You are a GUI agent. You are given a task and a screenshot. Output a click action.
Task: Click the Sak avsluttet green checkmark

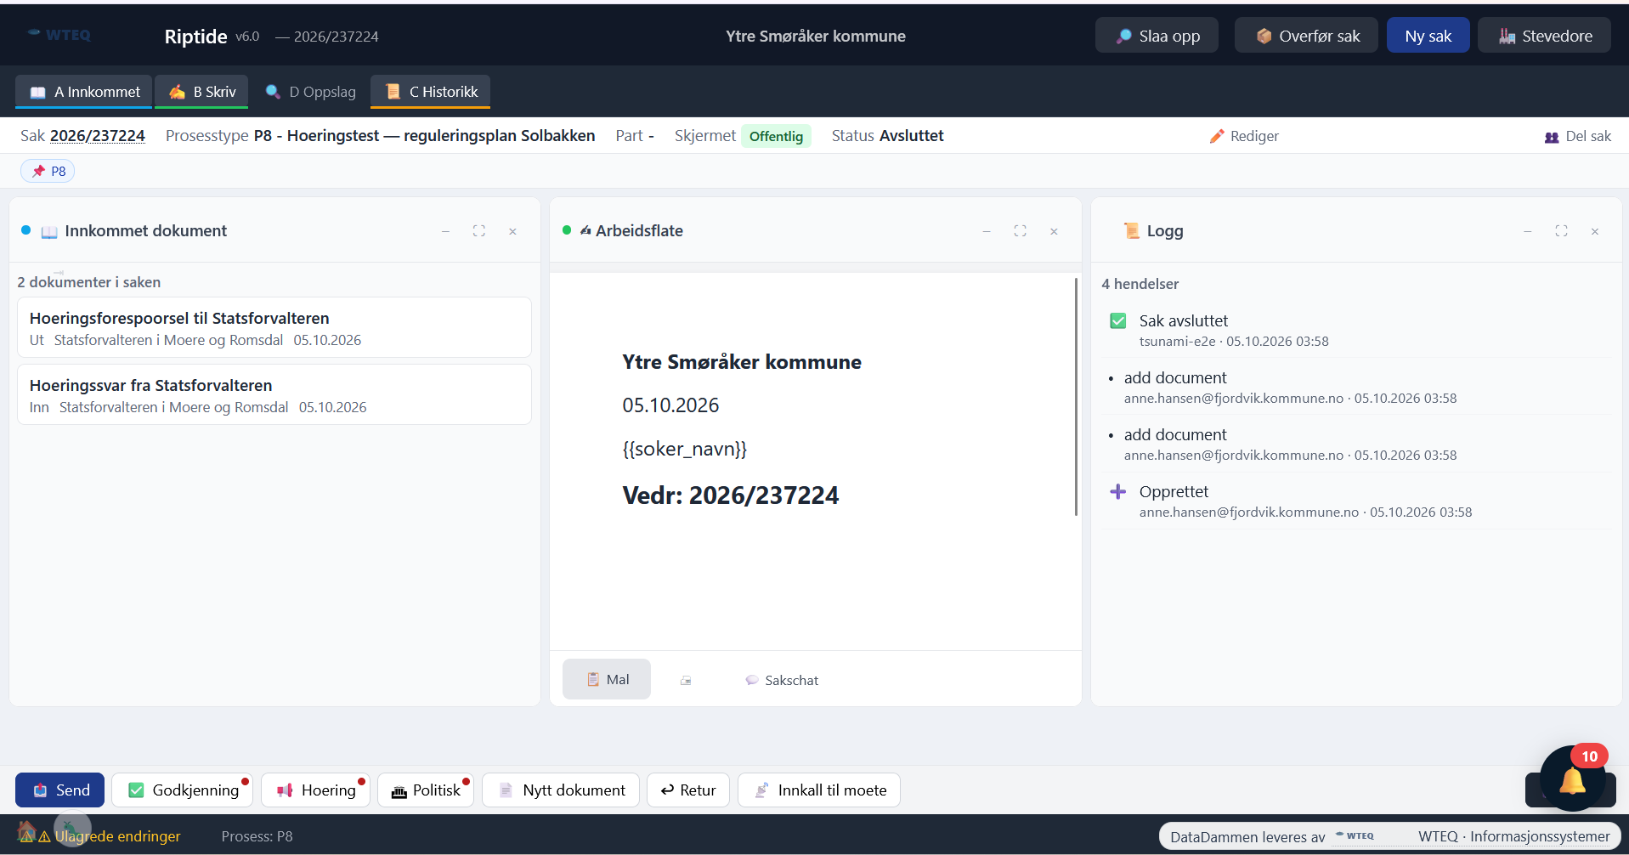click(1118, 320)
